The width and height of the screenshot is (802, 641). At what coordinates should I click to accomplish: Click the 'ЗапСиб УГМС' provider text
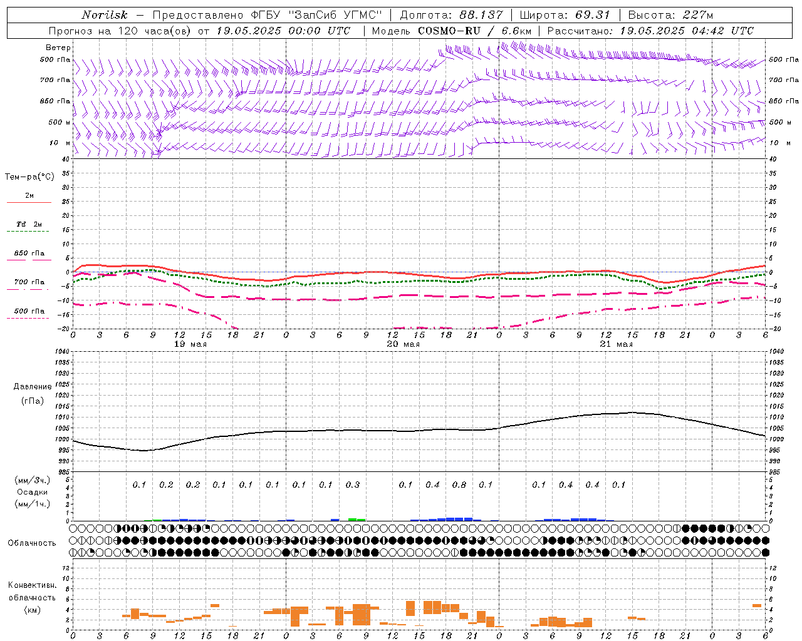pyautogui.click(x=334, y=15)
